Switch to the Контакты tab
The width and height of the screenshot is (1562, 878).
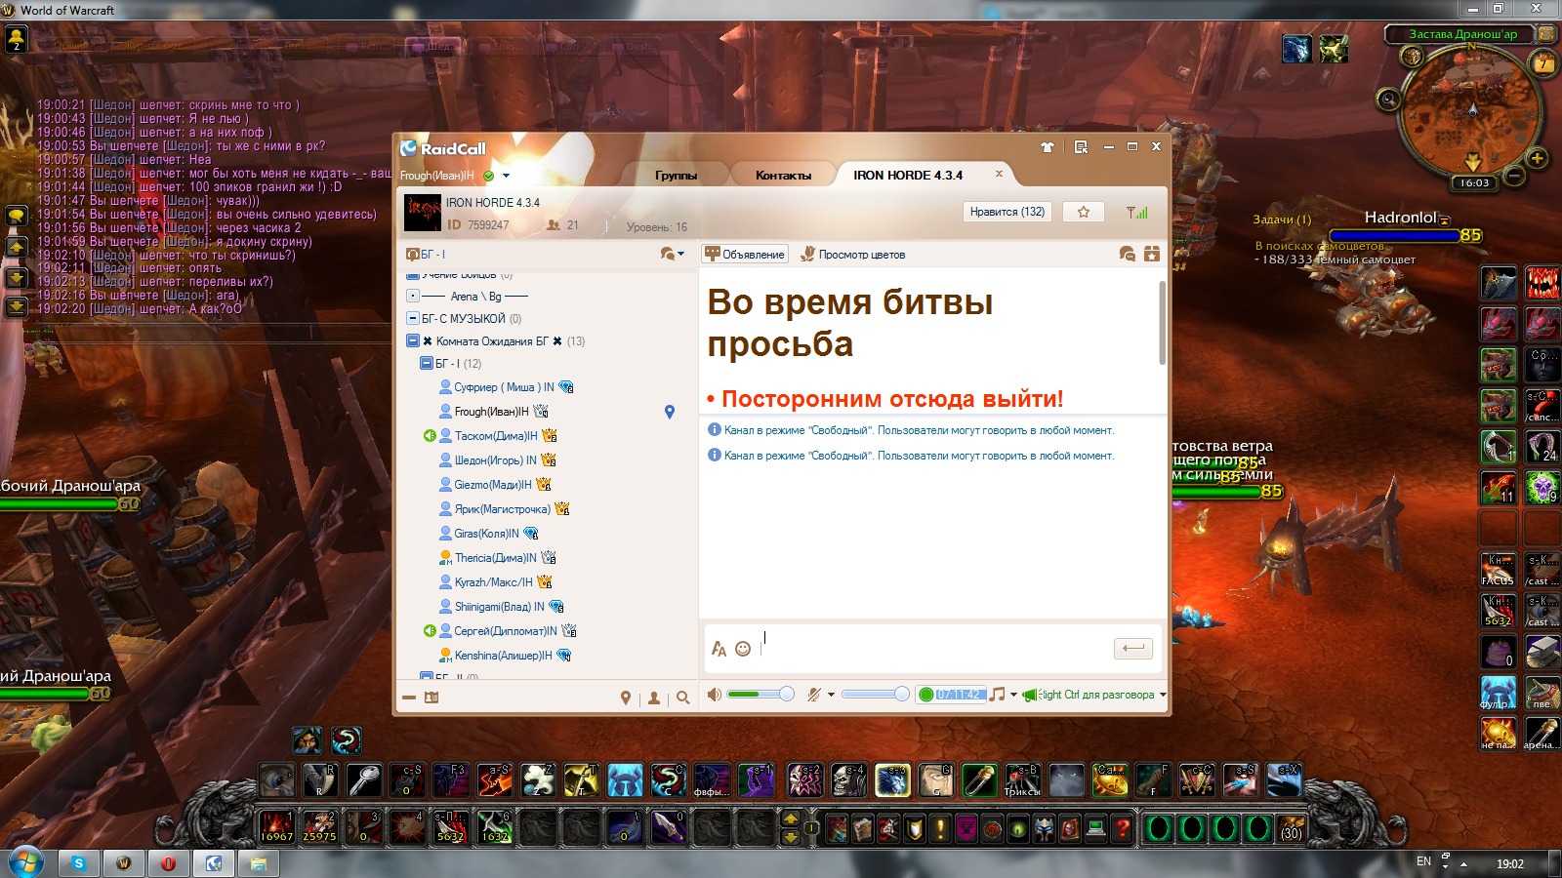click(783, 176)
